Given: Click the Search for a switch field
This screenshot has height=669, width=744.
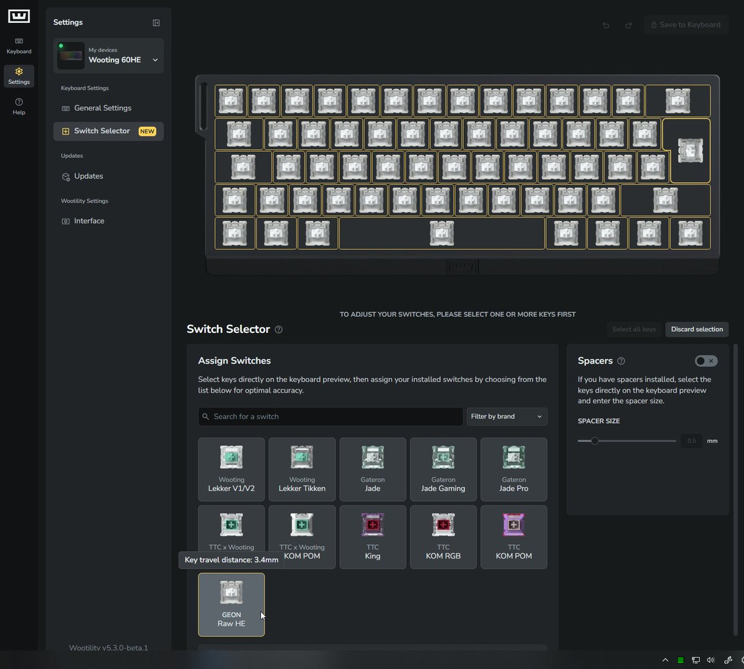Looking at the screenshot, I should tap(330, 417).
